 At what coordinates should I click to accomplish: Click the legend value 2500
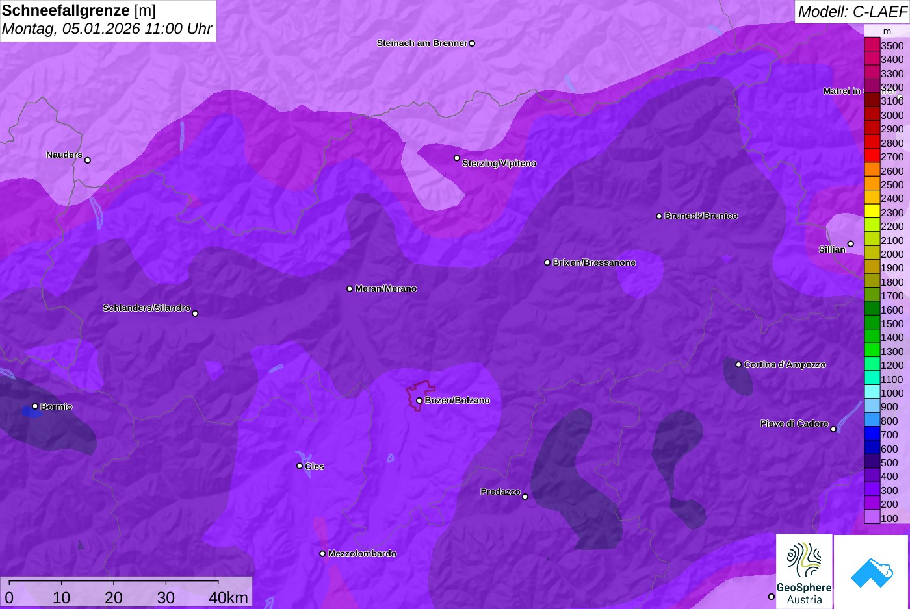coord(892,184)
